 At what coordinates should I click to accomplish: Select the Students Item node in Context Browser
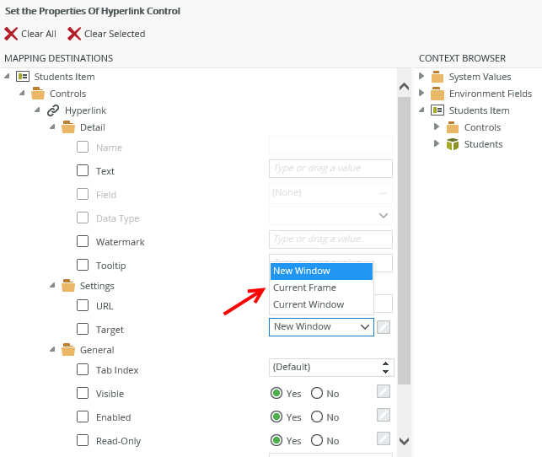point(479,110)
